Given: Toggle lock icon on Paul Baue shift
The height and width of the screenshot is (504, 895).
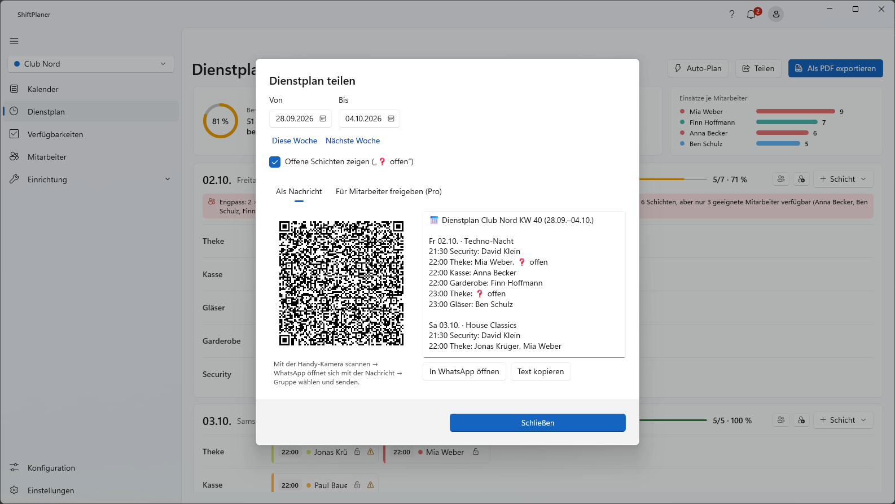Looking at the screenshot, I should pos(357,485).
